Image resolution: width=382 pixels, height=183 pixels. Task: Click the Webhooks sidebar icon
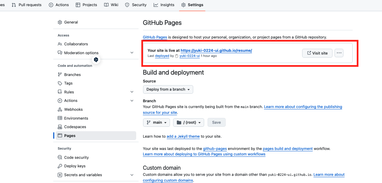tap(60, 109)
